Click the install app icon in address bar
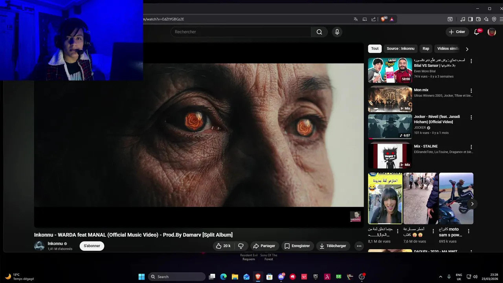Image resolution: width=503 pixels, height=283 pixels. tap(365, 19)
